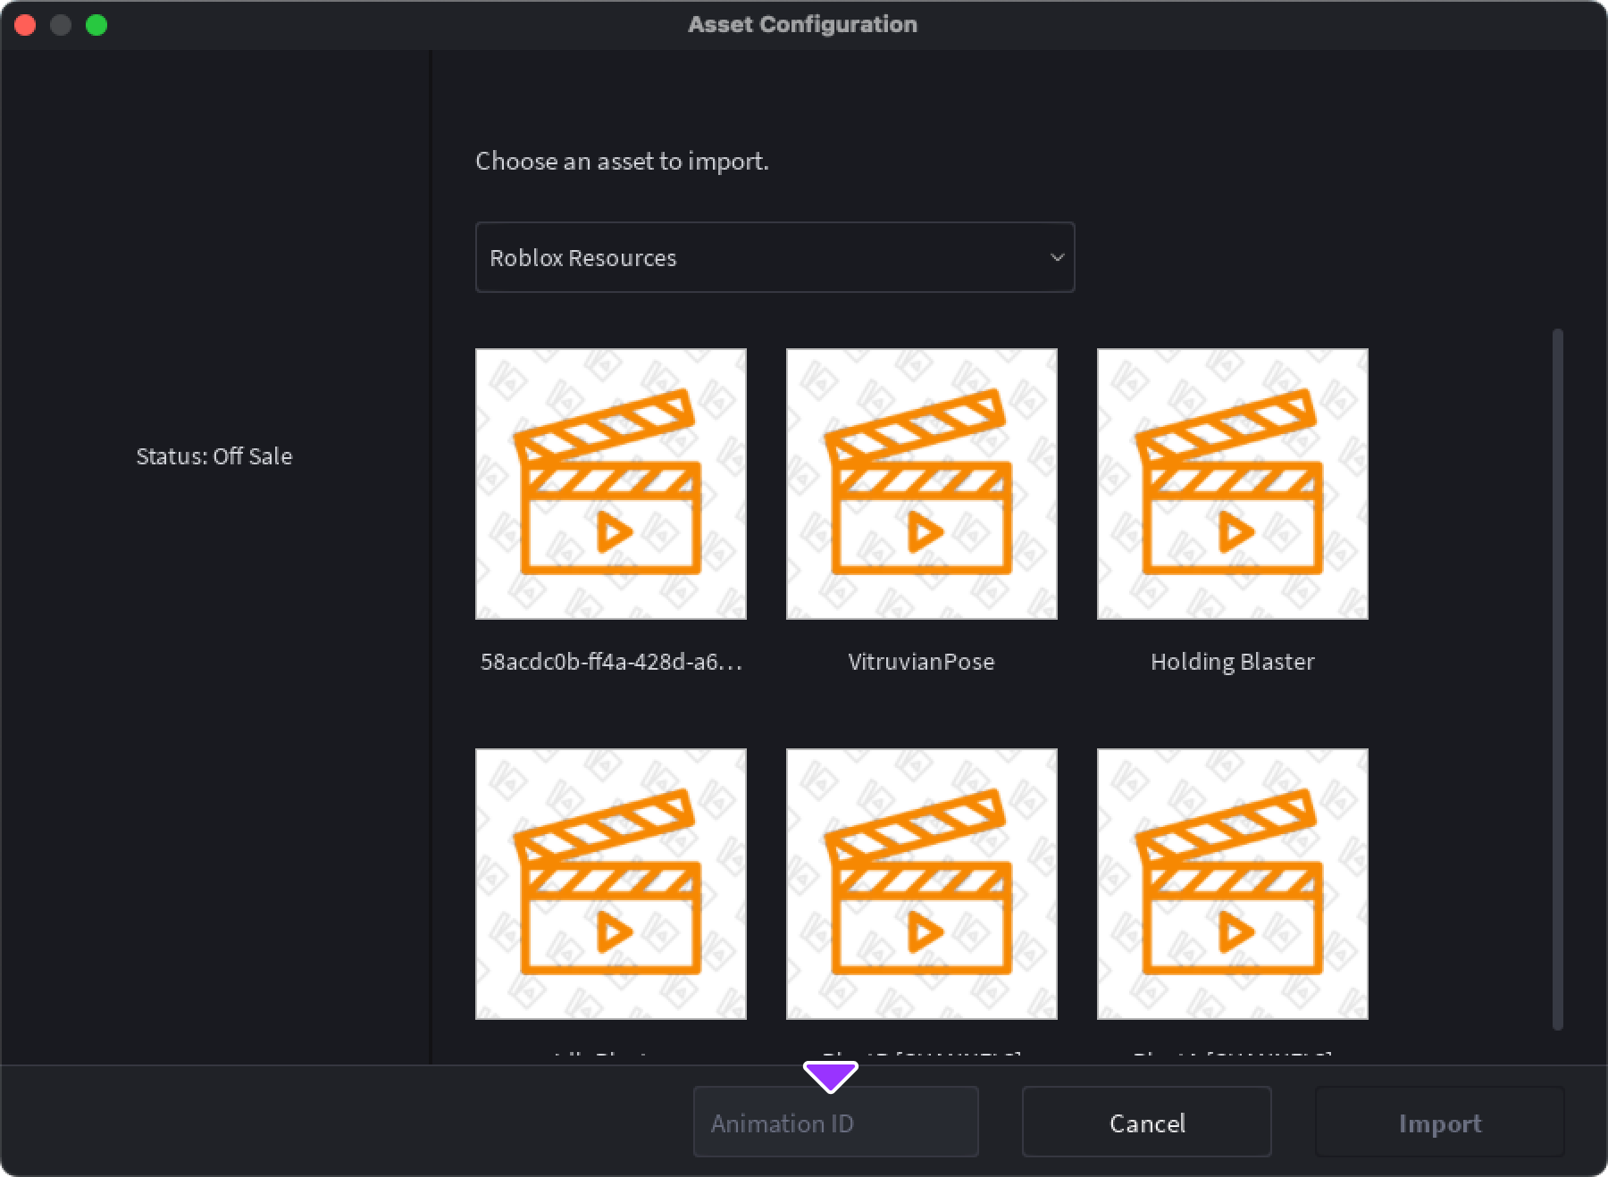Click the Status: Off Sale text
Image resolution: width=1608 pixels, height=1177 pixels.
(214, 456)
